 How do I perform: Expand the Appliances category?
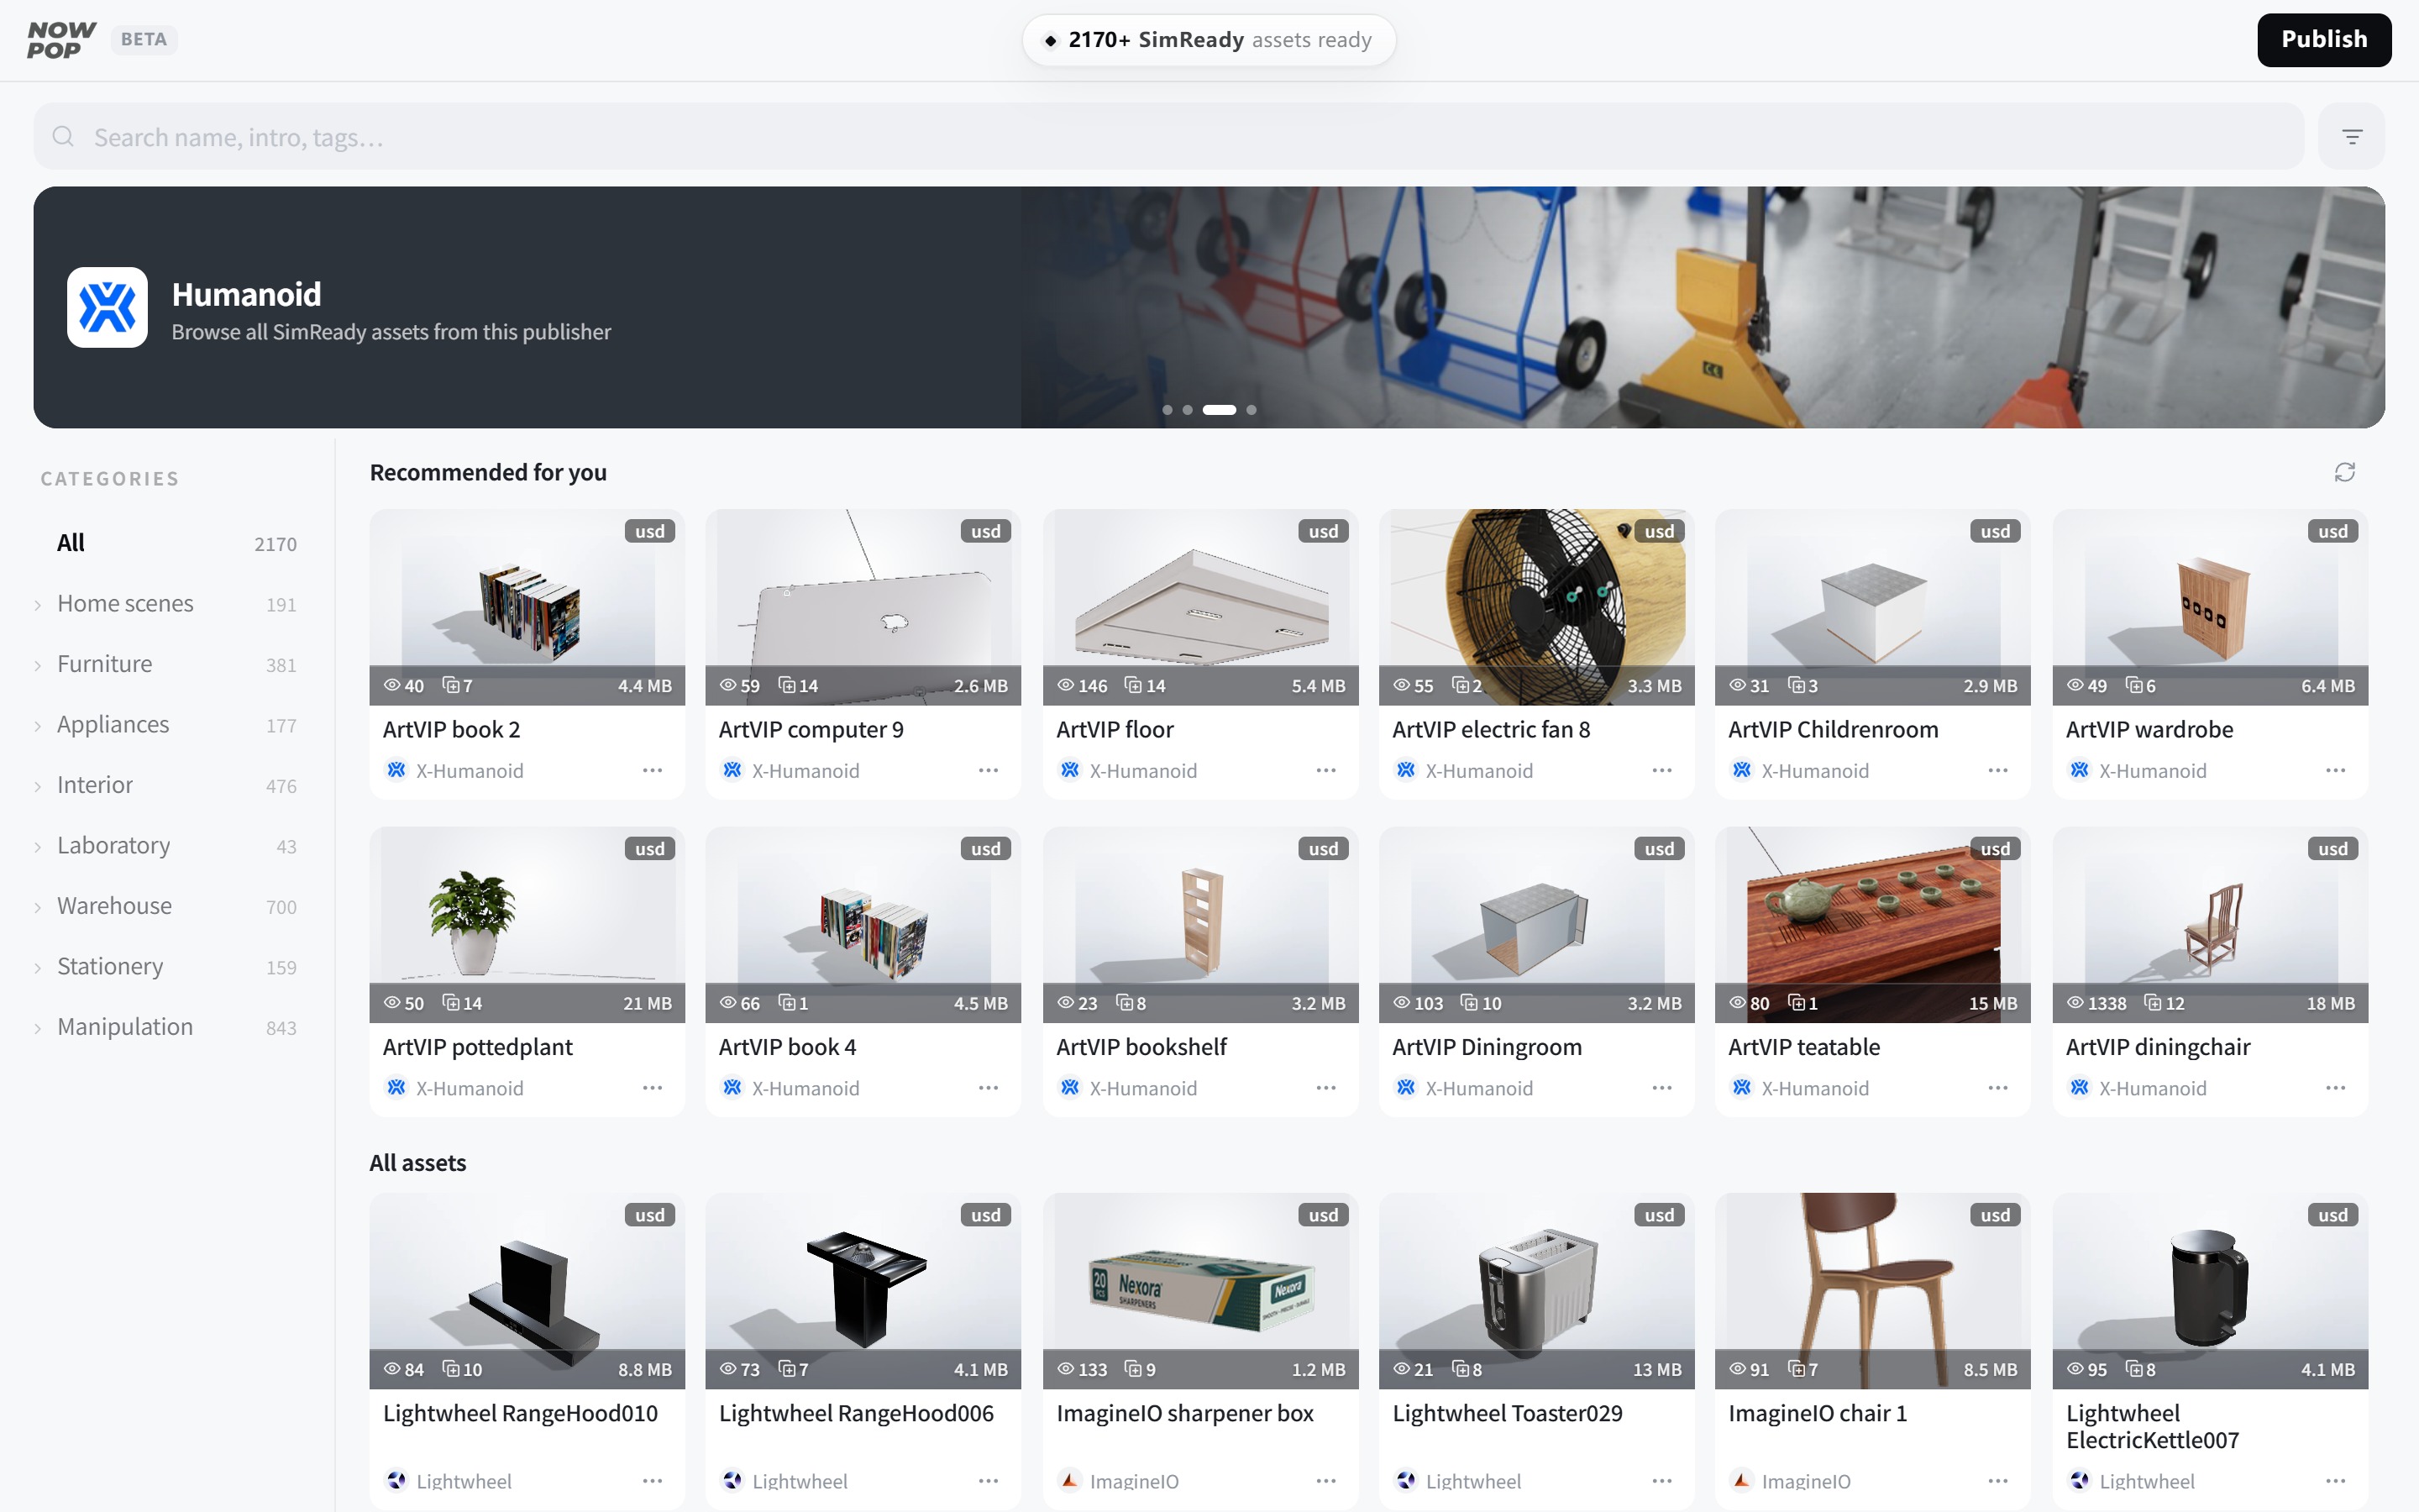[x=38, y=725]
